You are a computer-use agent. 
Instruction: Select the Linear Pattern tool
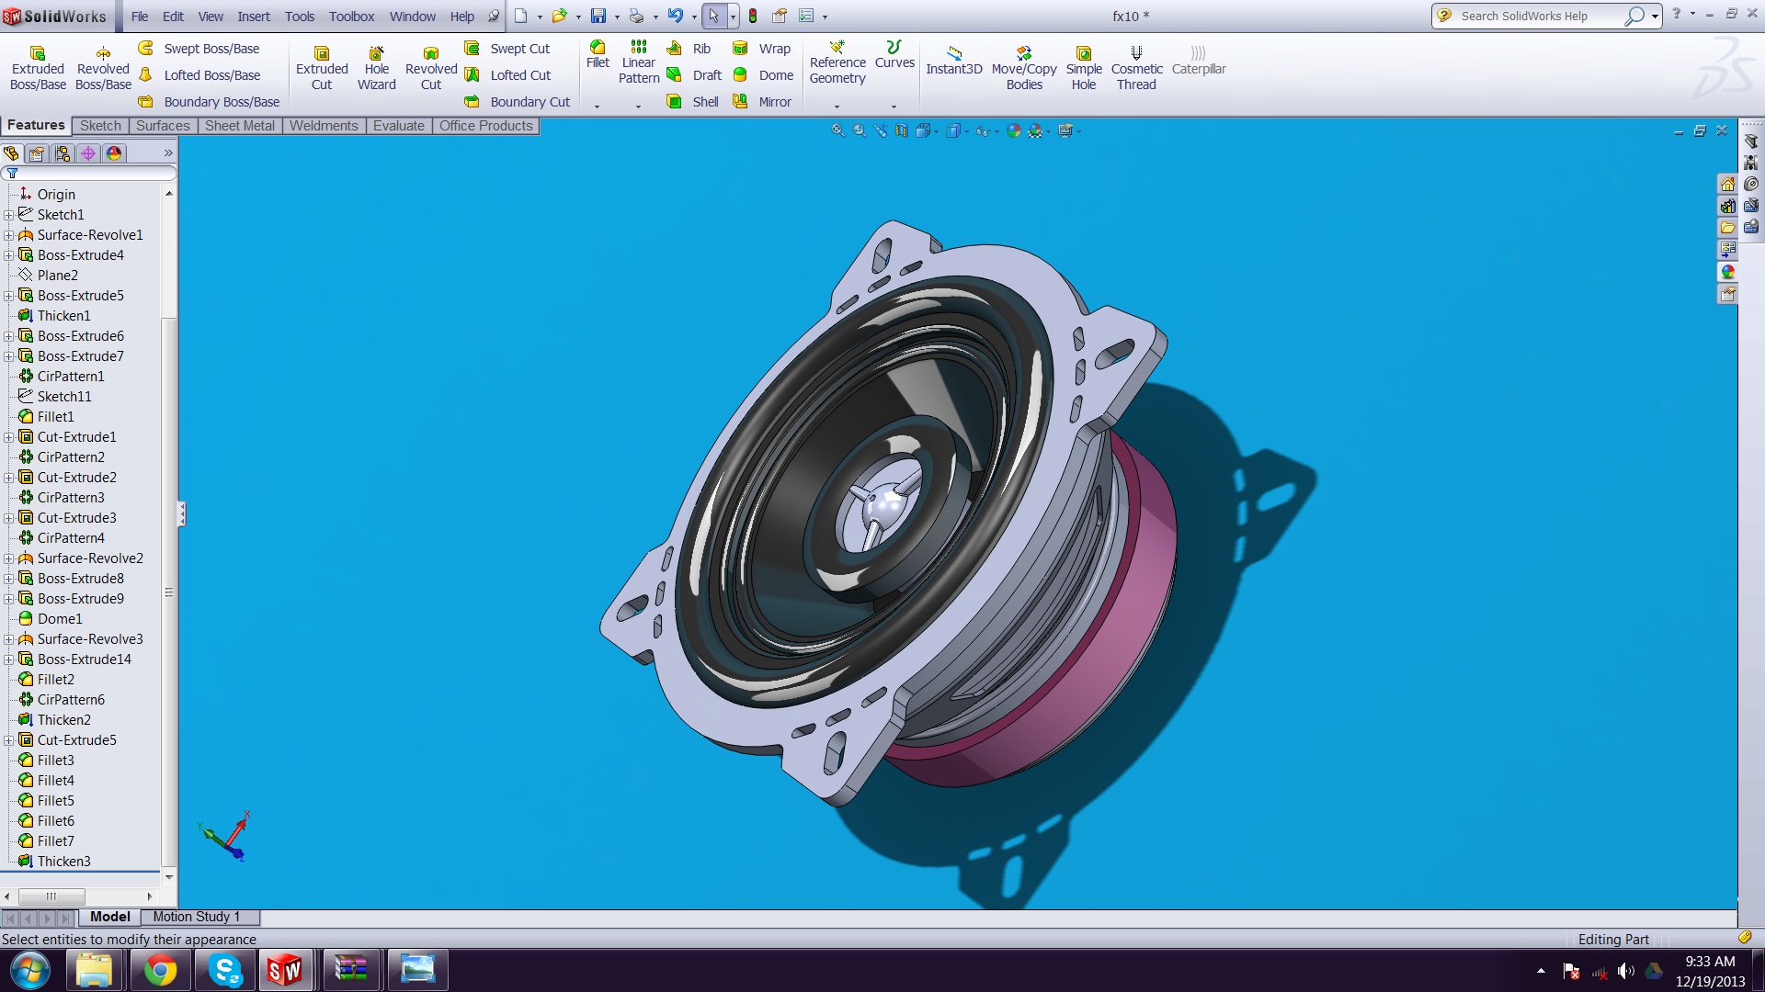pyautogui.click(x=639, y=62)
